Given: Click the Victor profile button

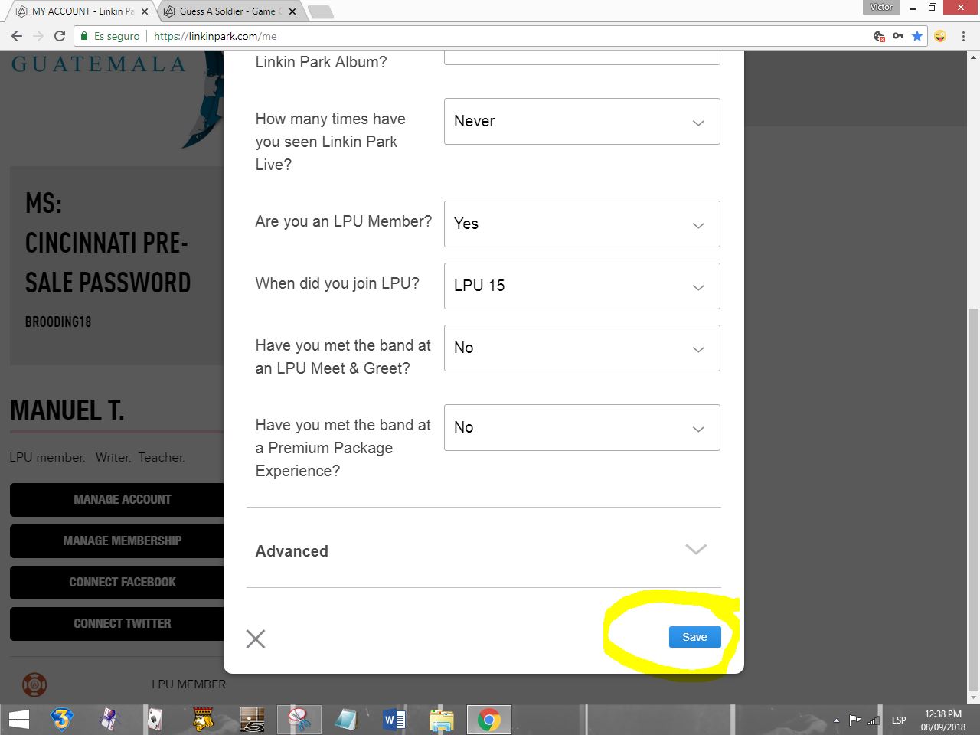Looking at the screenshot, I should [881, 7].
